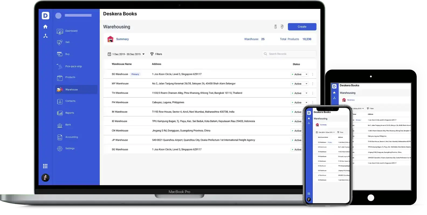Click 'Cabuyao, Laguna, Philippines' address on laptop
The image size is (427, 215).
click(x=168, y=103)
